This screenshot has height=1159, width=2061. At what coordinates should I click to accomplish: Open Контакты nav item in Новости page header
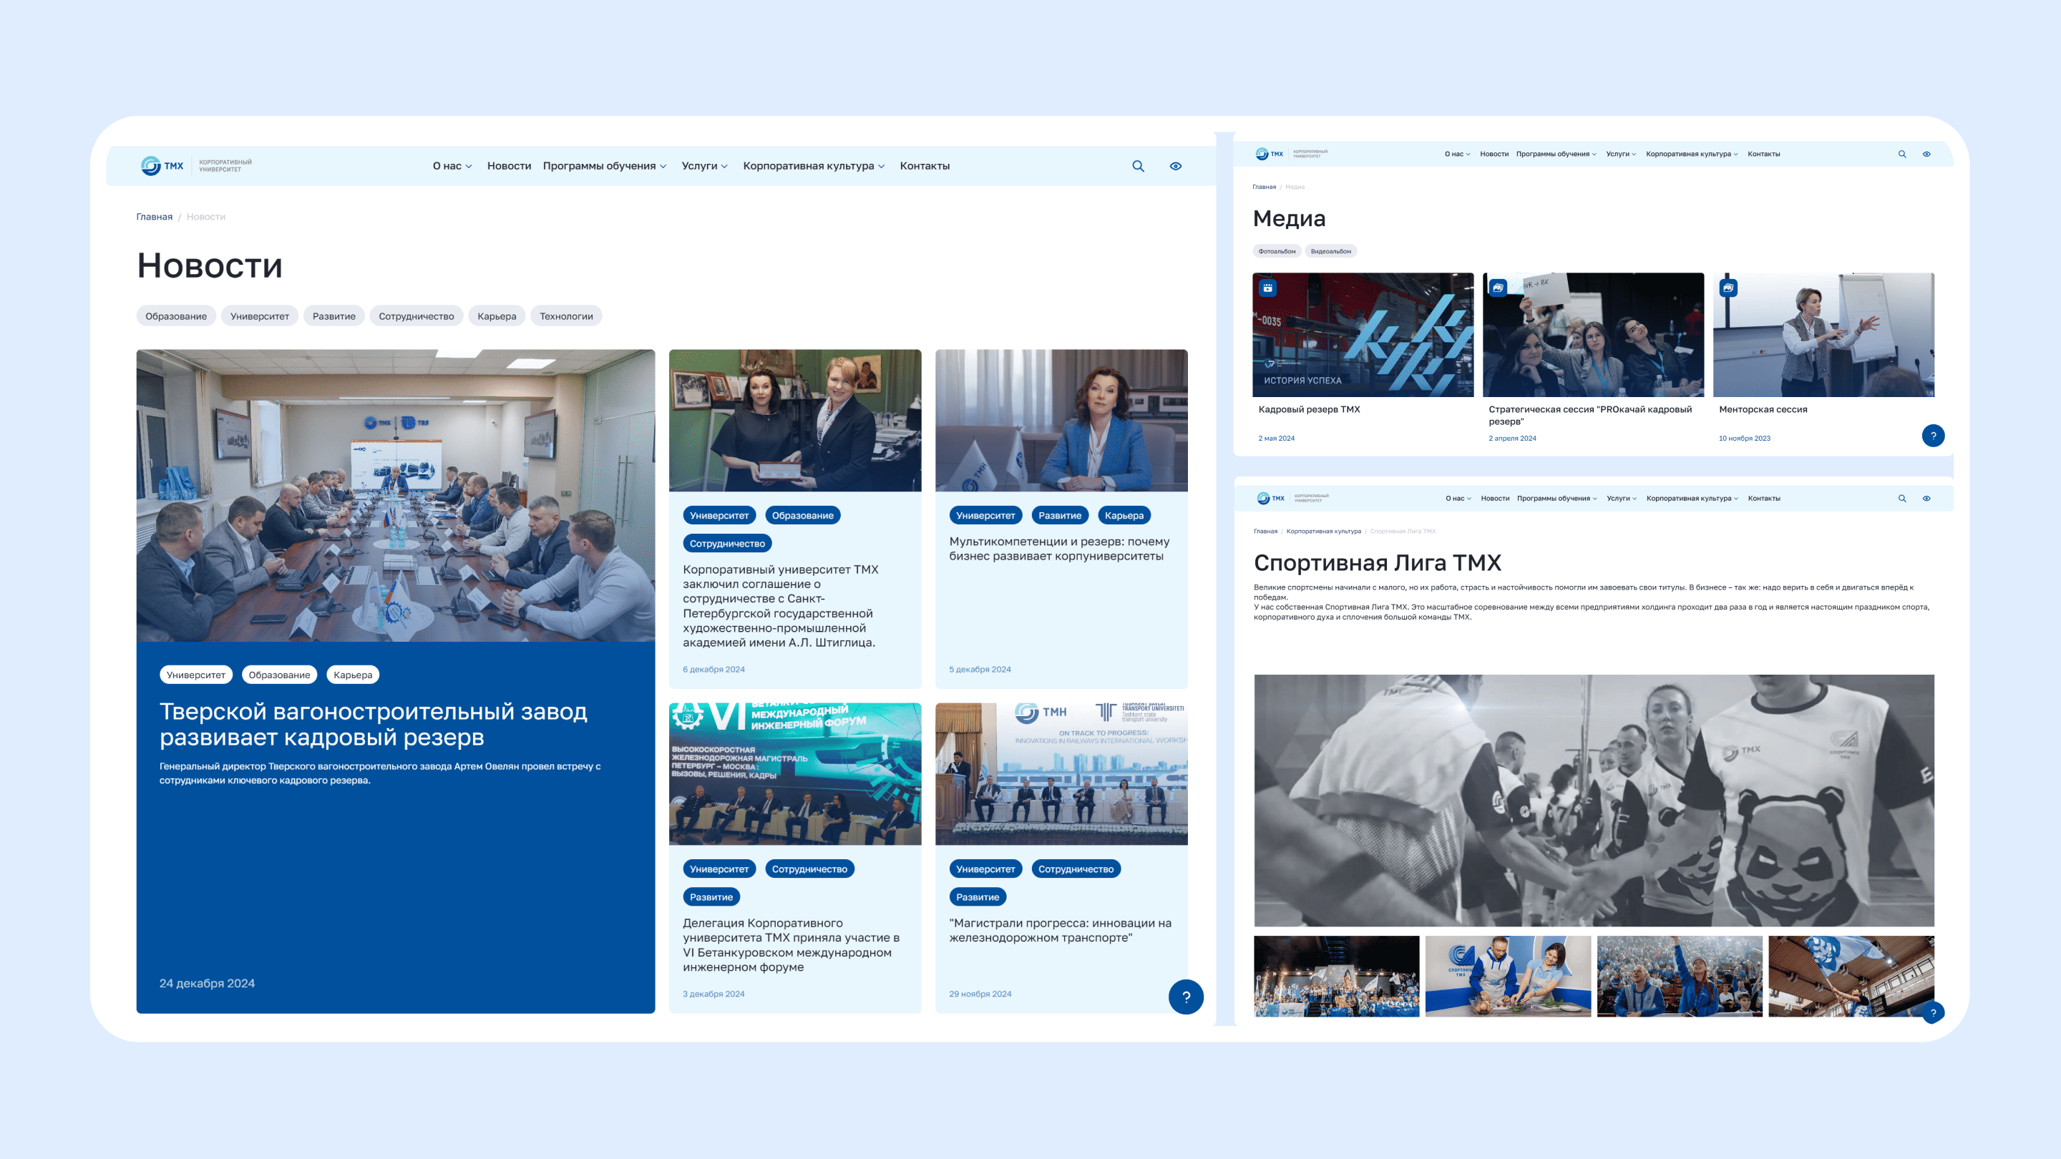click(925, 167)
